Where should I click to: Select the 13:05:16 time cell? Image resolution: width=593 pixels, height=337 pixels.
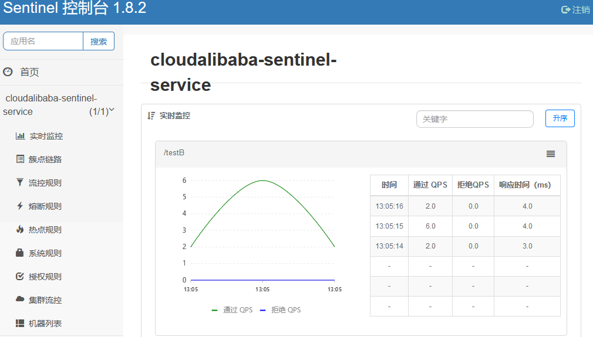click(389, 206)
